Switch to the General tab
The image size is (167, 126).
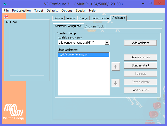pos(59,18)
